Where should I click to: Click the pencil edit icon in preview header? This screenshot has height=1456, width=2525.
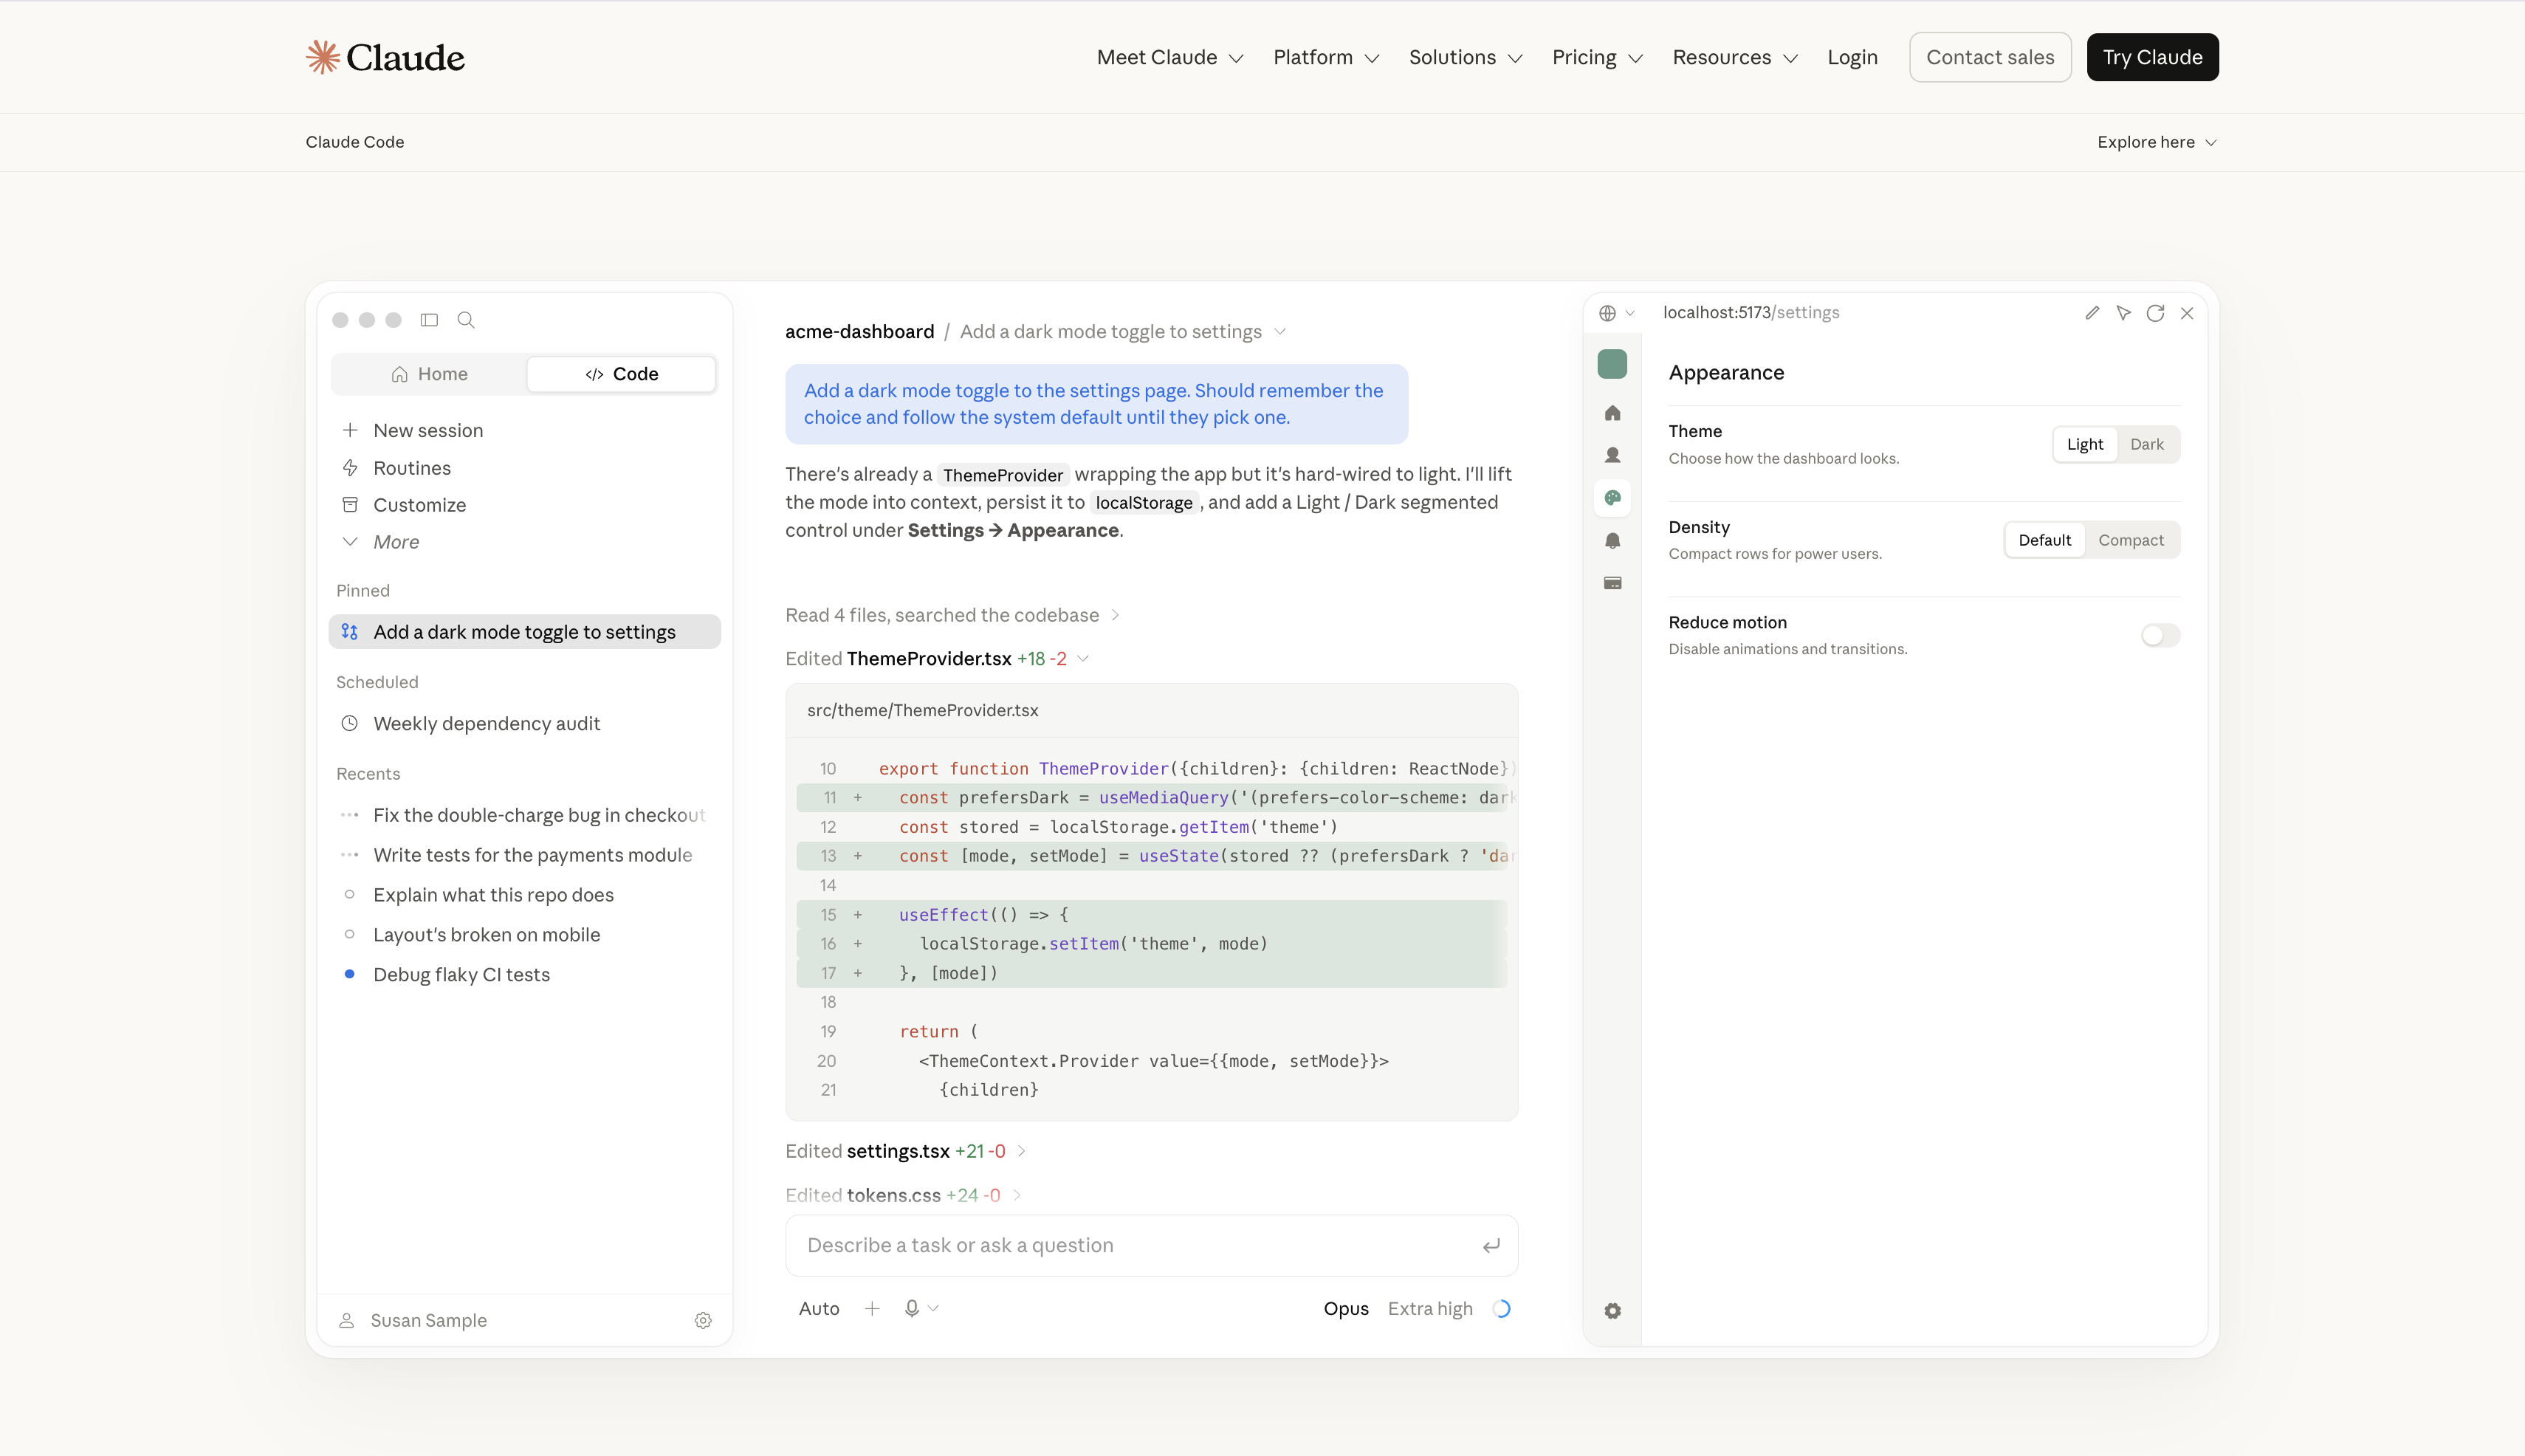(x=2092, y=313)
